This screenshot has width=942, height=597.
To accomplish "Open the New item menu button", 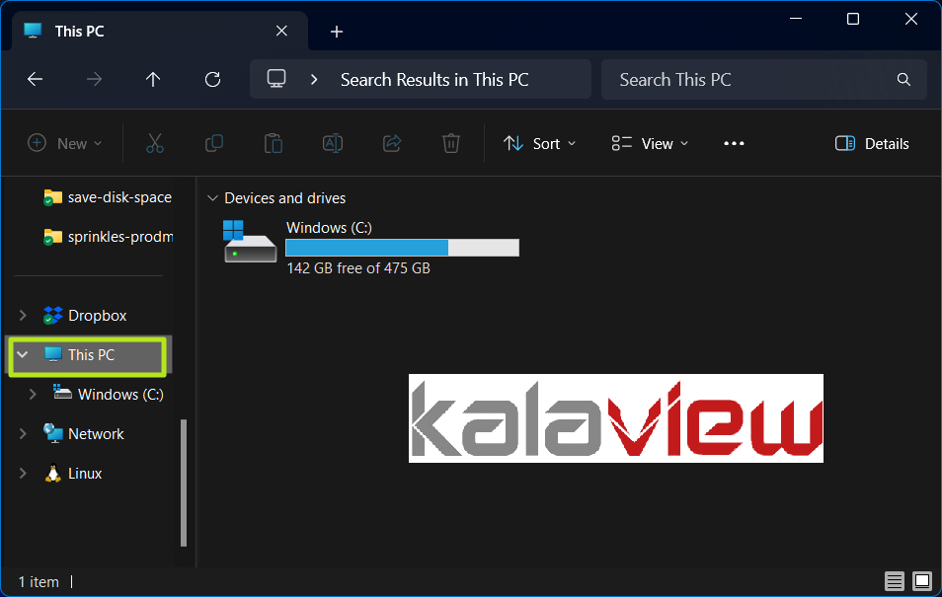I will click(65, 143).
